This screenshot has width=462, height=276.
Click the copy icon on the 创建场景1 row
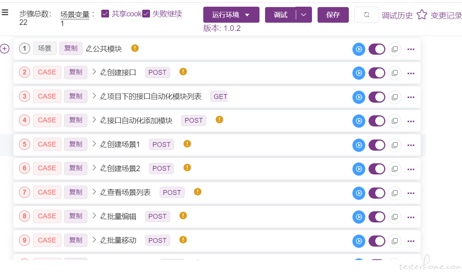(x=395, y=145)
